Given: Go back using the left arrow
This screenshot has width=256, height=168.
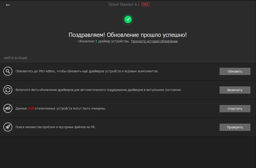Looking at the screenshot, I should pyautogui.click(x=8, y=5).
